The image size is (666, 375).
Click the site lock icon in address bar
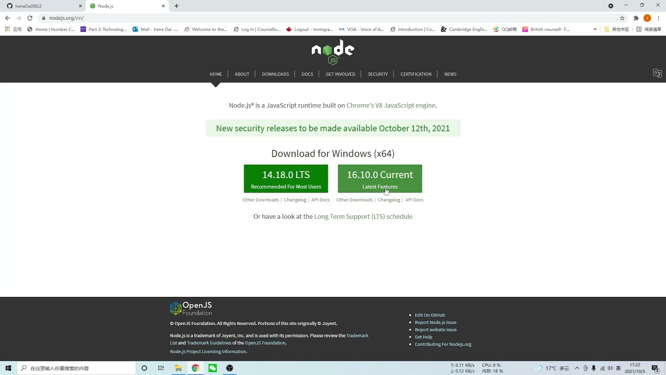tap(44, 18)
